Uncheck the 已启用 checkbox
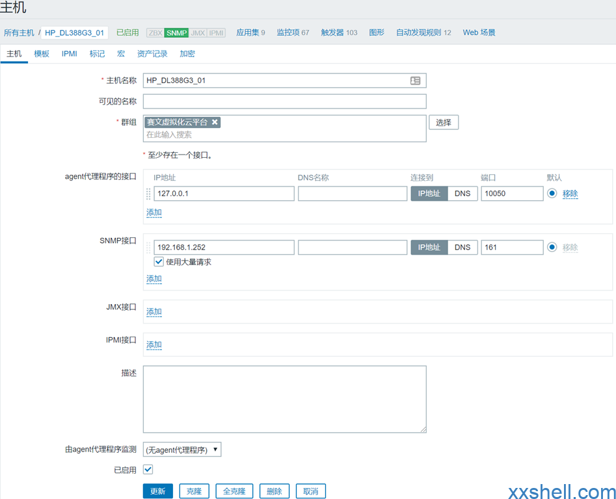The width and height of the screenshot is (616, 499). pyautogui.click(x=148, y=469)
